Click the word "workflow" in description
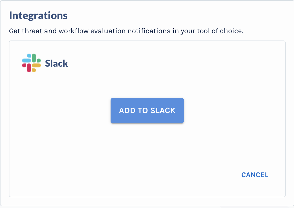 pos(73,31)
